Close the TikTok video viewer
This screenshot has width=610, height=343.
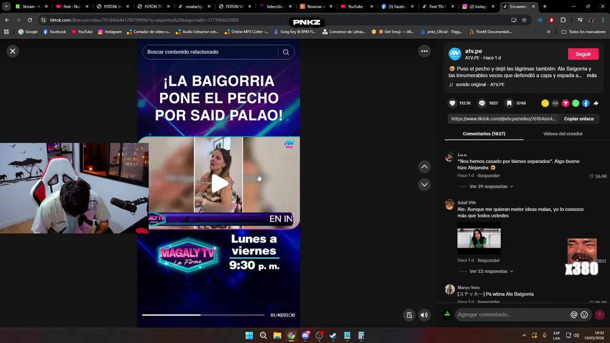(13, 51)
